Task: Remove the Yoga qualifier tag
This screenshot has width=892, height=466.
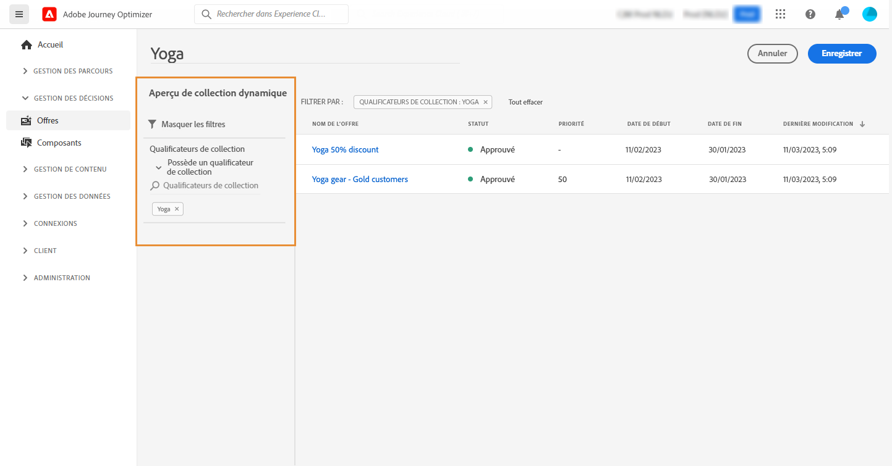Action: point(177,209)
